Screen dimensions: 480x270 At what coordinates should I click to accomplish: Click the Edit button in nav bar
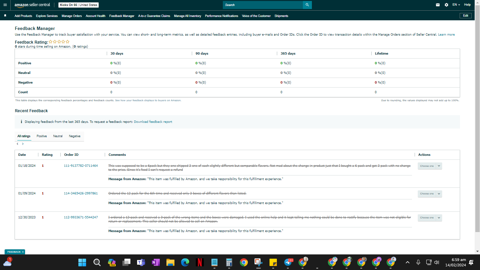466,16
